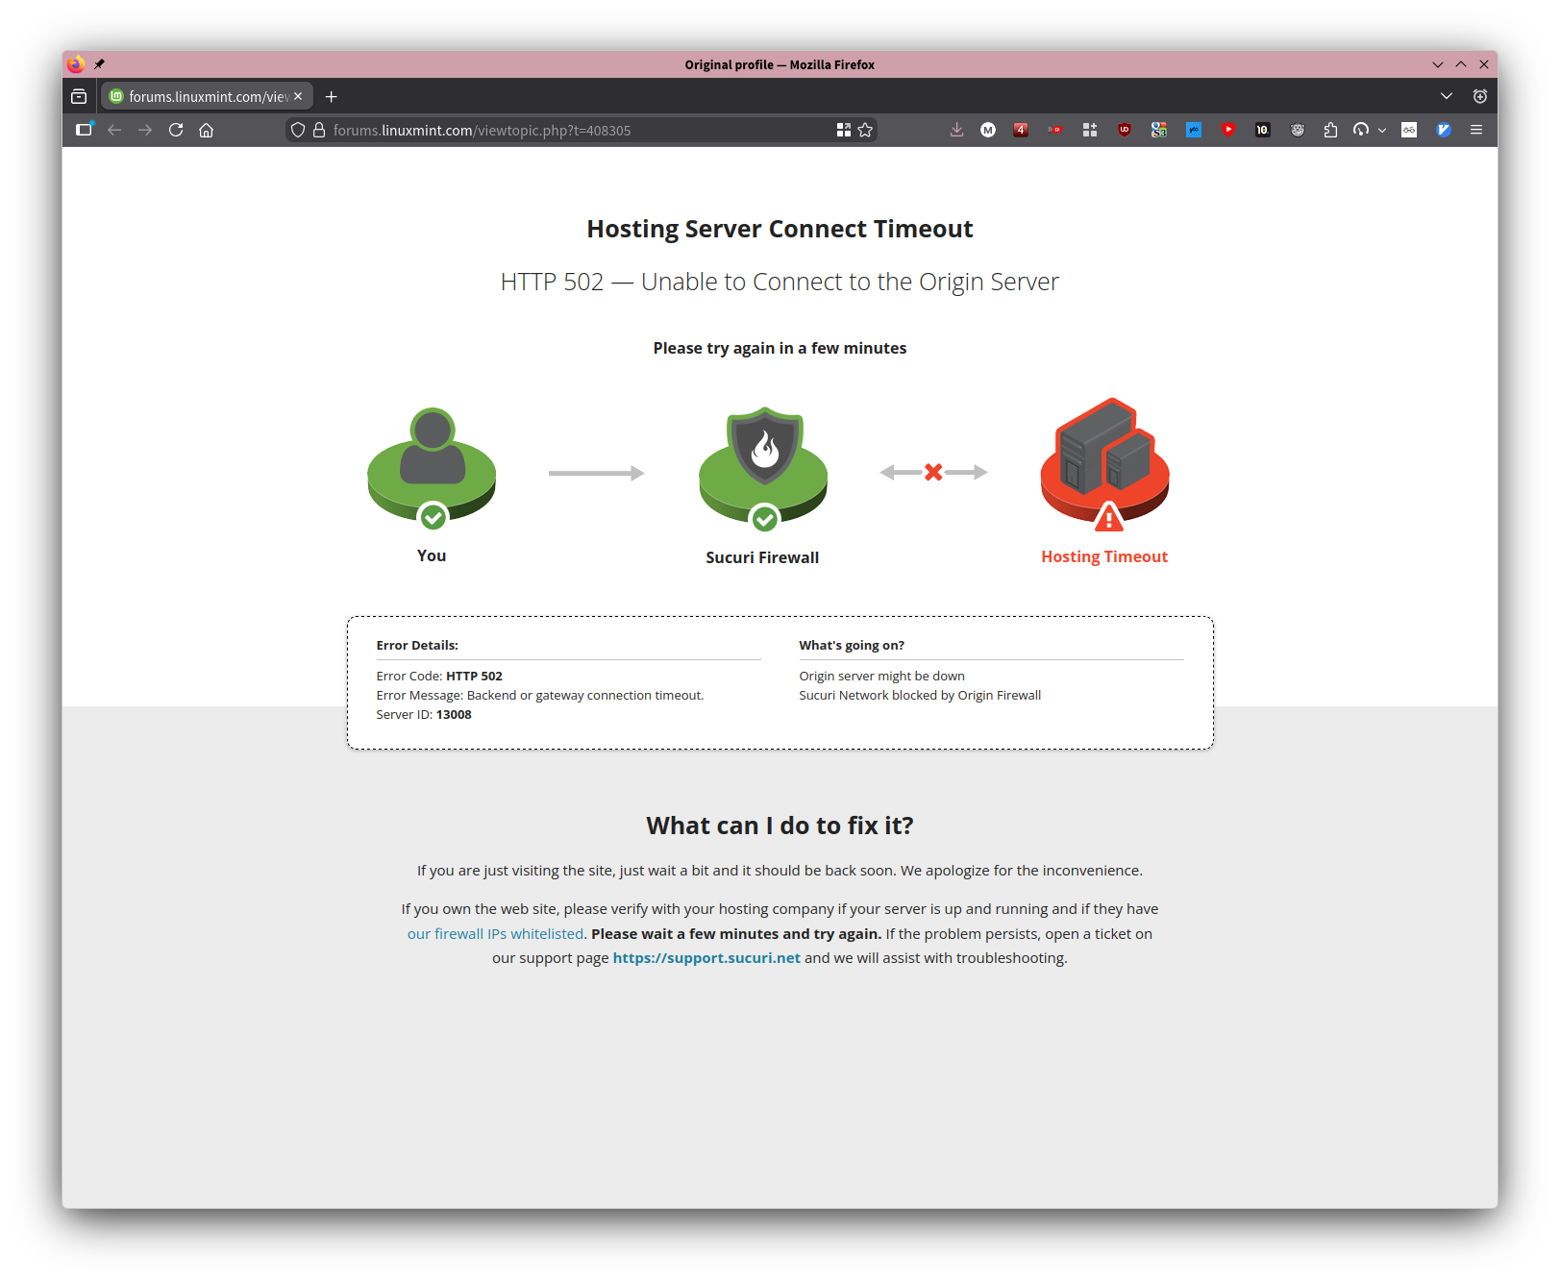This screenshot has width=1560, height=1282.
Task: Go back to the previous page
Action: pyautogui.click(x=115, y=130)
